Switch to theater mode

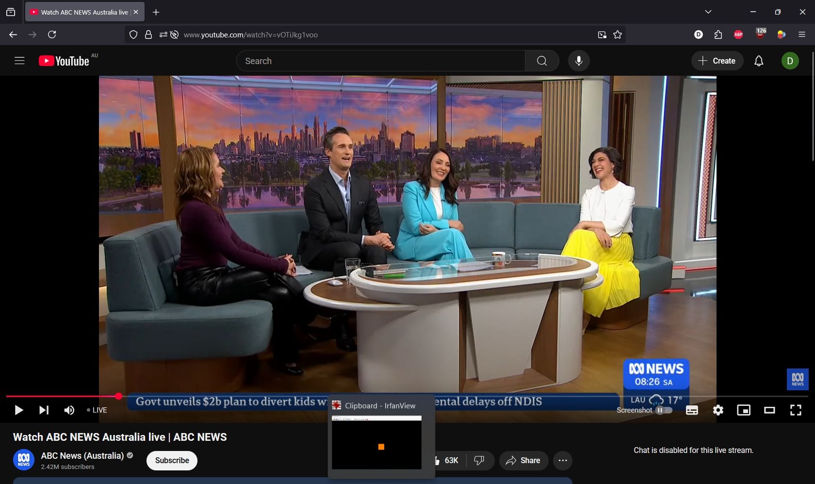point(769,410)
